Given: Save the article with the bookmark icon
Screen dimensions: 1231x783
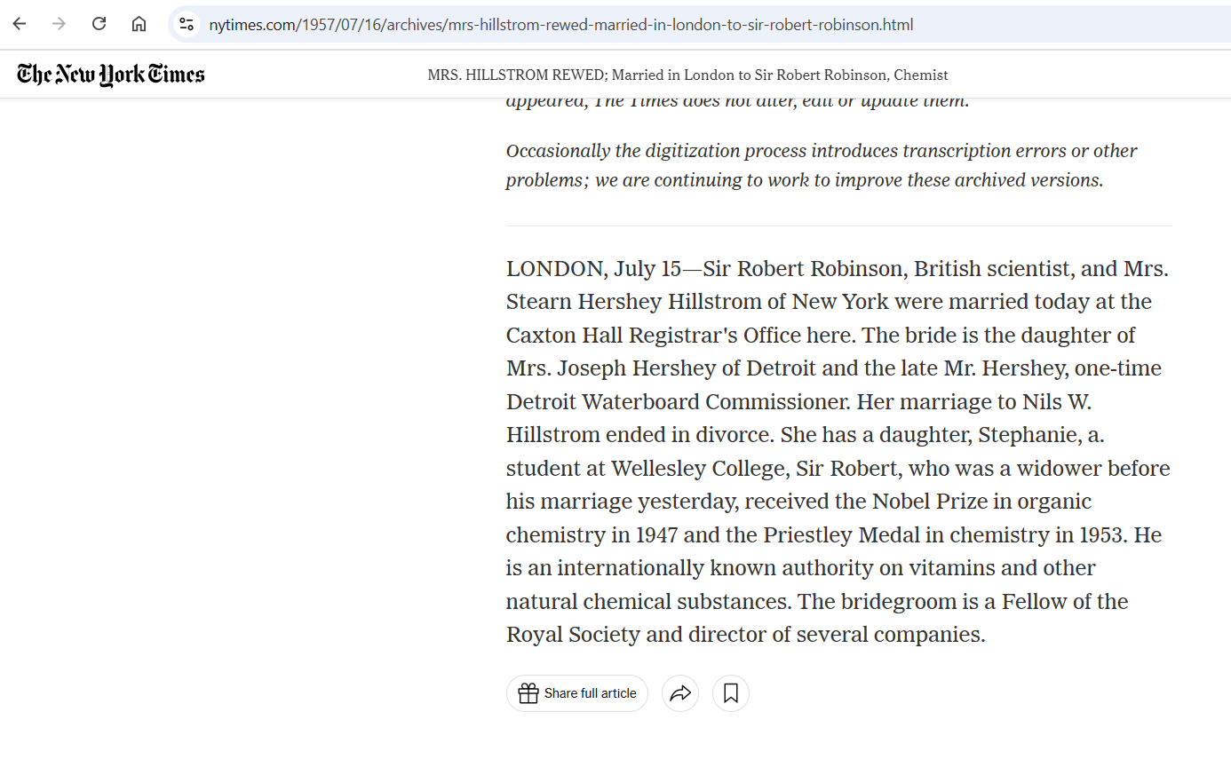Looking at the screenshot, I should pos(731,693).
